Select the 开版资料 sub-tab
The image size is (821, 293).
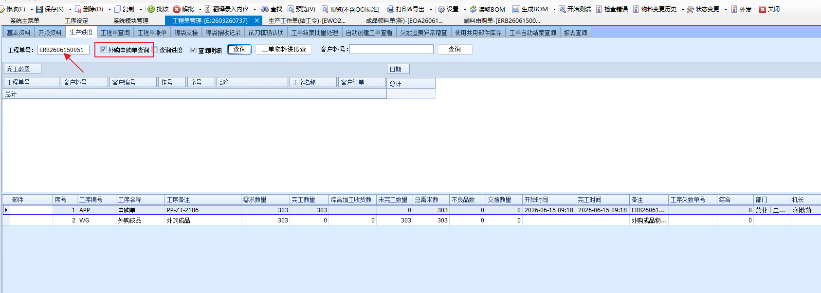pos(50,33)
